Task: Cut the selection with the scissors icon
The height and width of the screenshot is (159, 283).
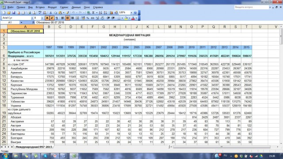Action: (51, 13)
